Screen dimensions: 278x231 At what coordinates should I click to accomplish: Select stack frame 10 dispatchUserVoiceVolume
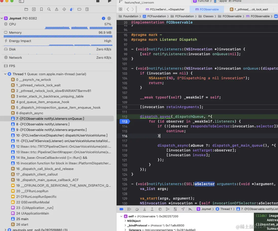tap(62, 135)
